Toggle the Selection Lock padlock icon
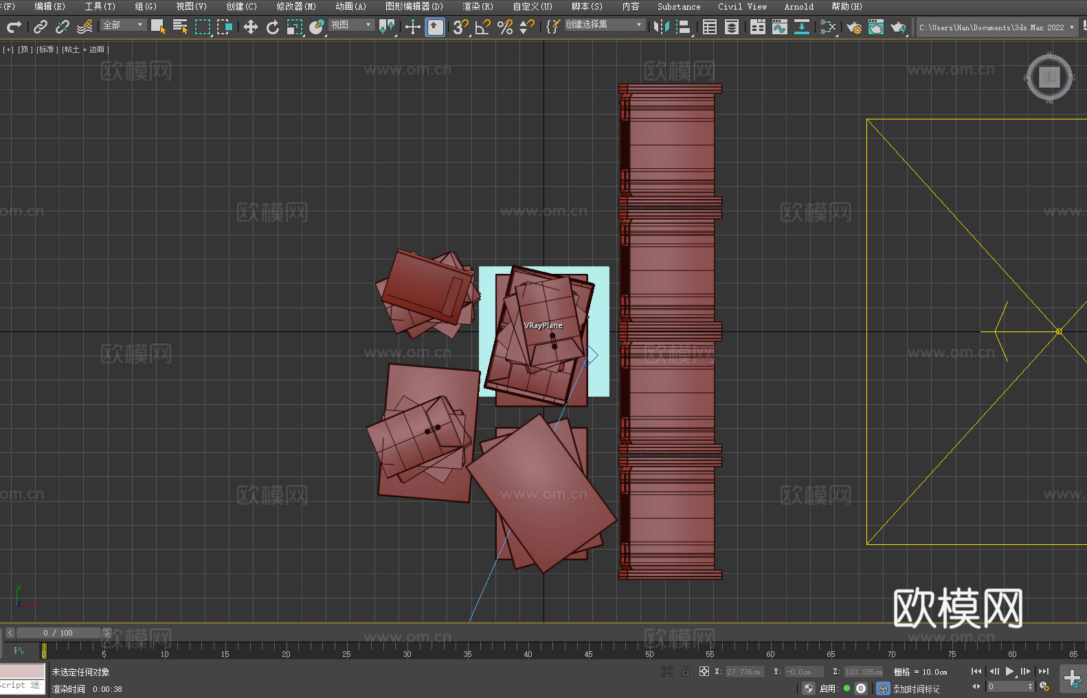Screen dimensions: 1087x698 (x=686, y=671)
